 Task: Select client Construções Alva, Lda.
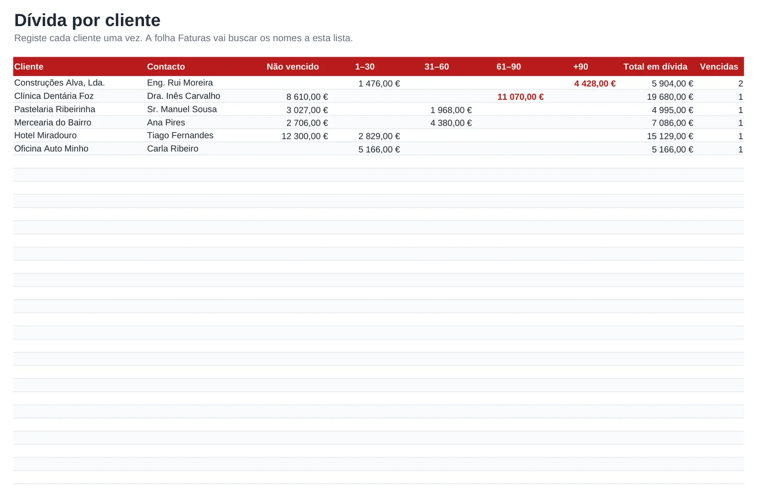click(x=60, y=83)
